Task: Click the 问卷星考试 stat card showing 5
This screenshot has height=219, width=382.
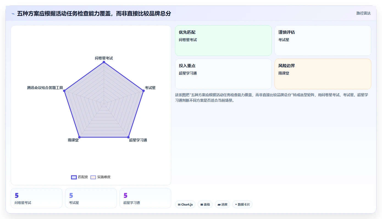Action: click(37, 198)
